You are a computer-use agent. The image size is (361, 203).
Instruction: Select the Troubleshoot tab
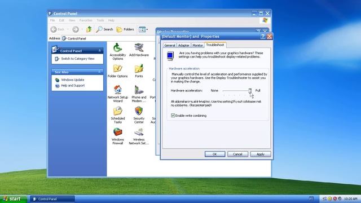(x=215, y=45)
